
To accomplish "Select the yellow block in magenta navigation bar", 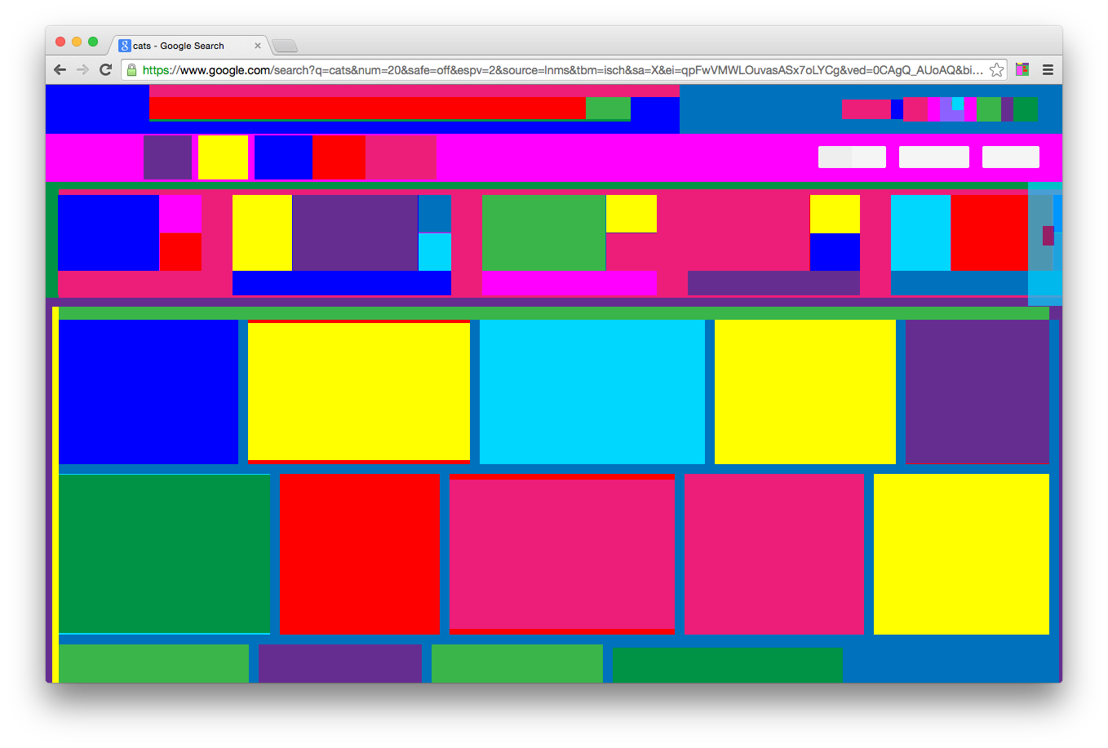I will point(223,157).
